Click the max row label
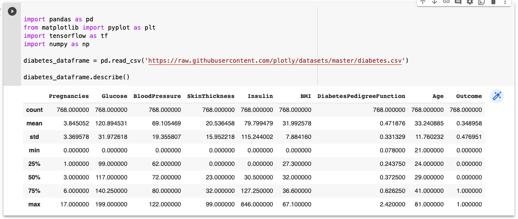 [x=34, y=204]
